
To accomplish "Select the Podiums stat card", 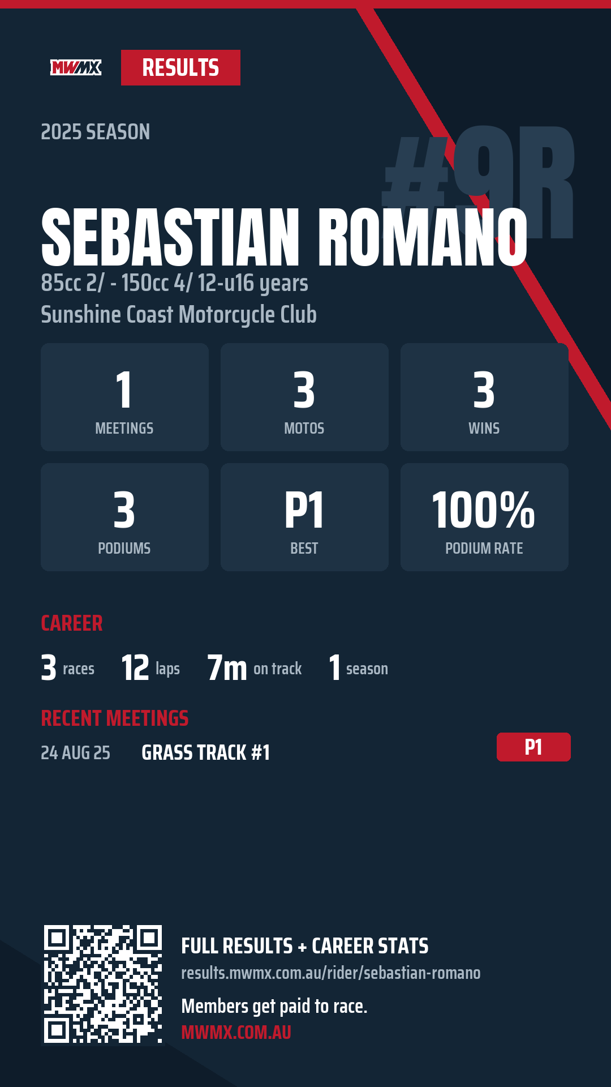I will point(124,517).
